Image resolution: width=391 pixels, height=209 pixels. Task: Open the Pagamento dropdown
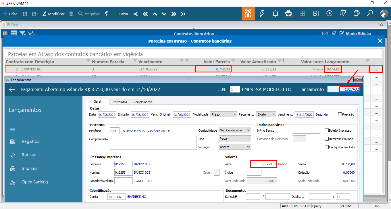tap(266, 114)
